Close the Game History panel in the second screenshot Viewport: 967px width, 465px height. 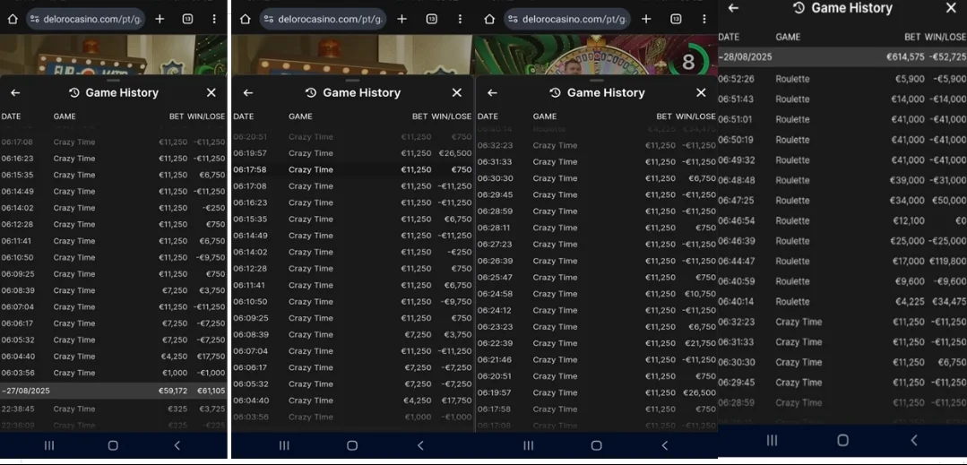pyautogui.click(x=457, y=92)
